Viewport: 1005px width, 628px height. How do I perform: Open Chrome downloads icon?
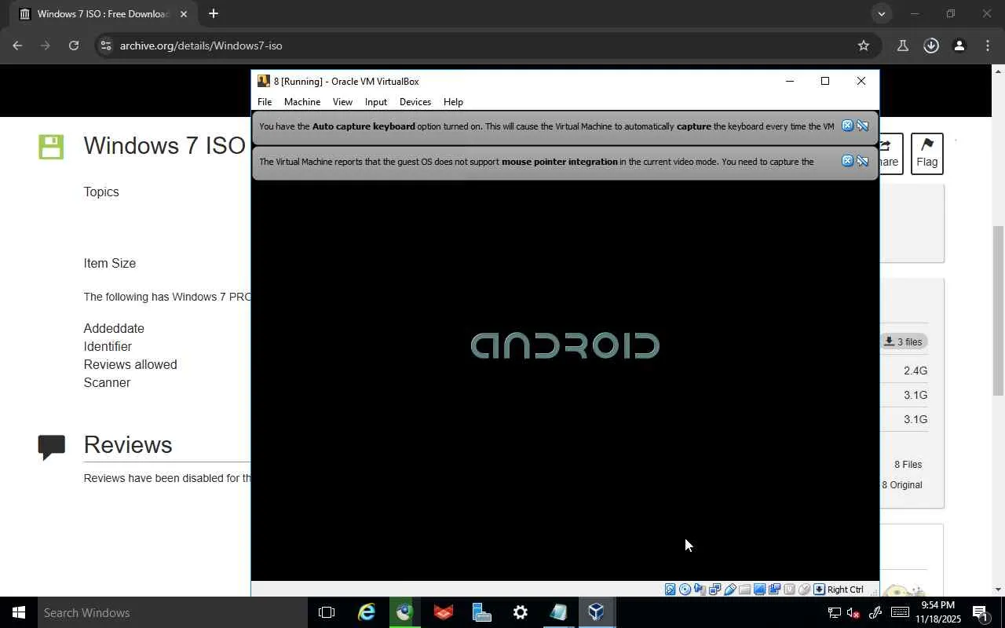(931, 46)
